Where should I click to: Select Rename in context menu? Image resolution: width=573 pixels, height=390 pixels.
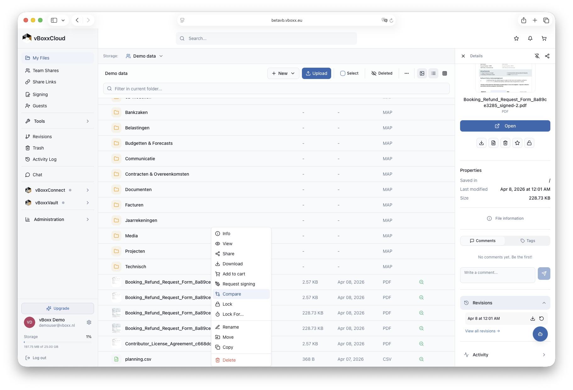point(241,327)
